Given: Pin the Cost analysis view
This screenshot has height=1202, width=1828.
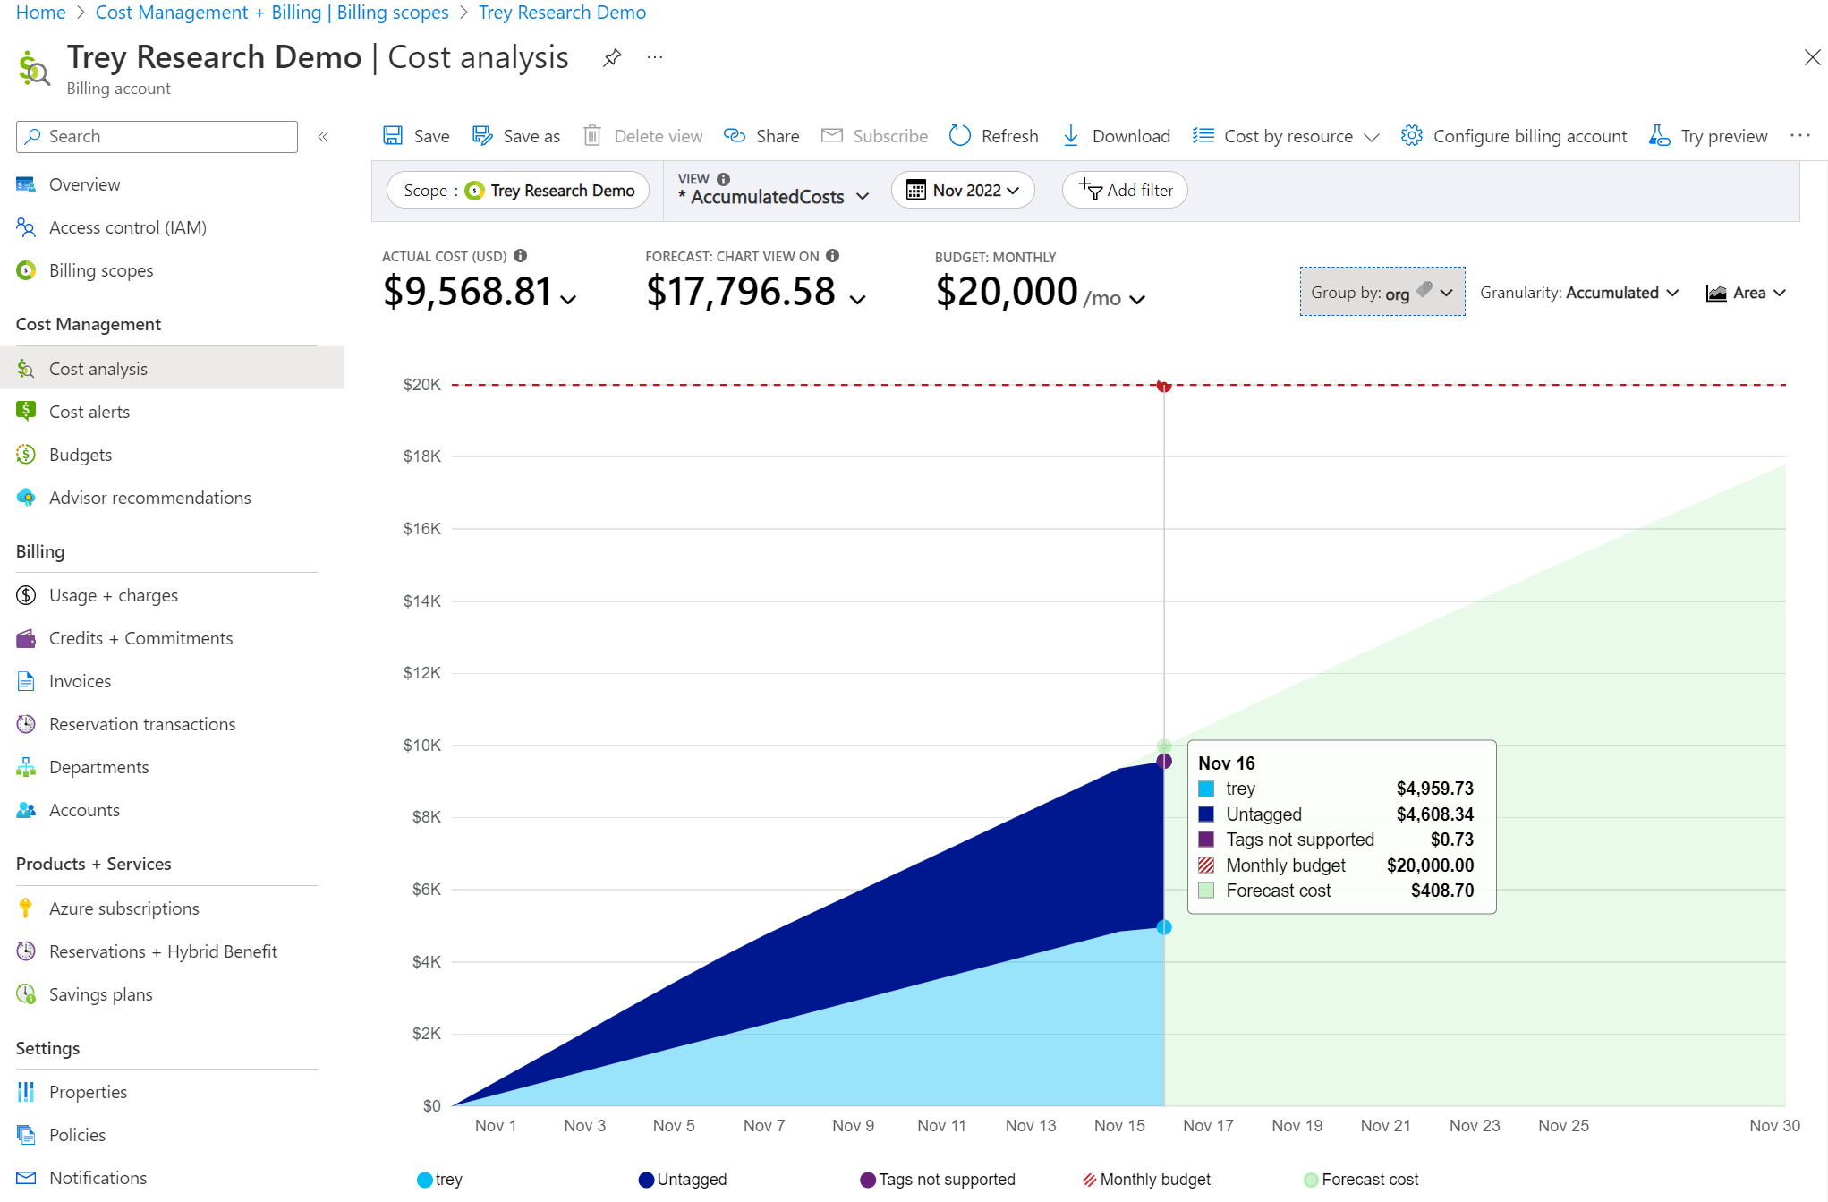Looking at the screenshot, I should 612,58.
